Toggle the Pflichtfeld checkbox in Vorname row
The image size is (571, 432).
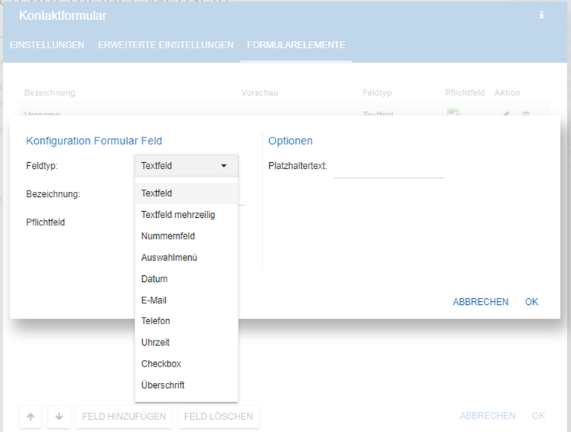click(453, 114)
